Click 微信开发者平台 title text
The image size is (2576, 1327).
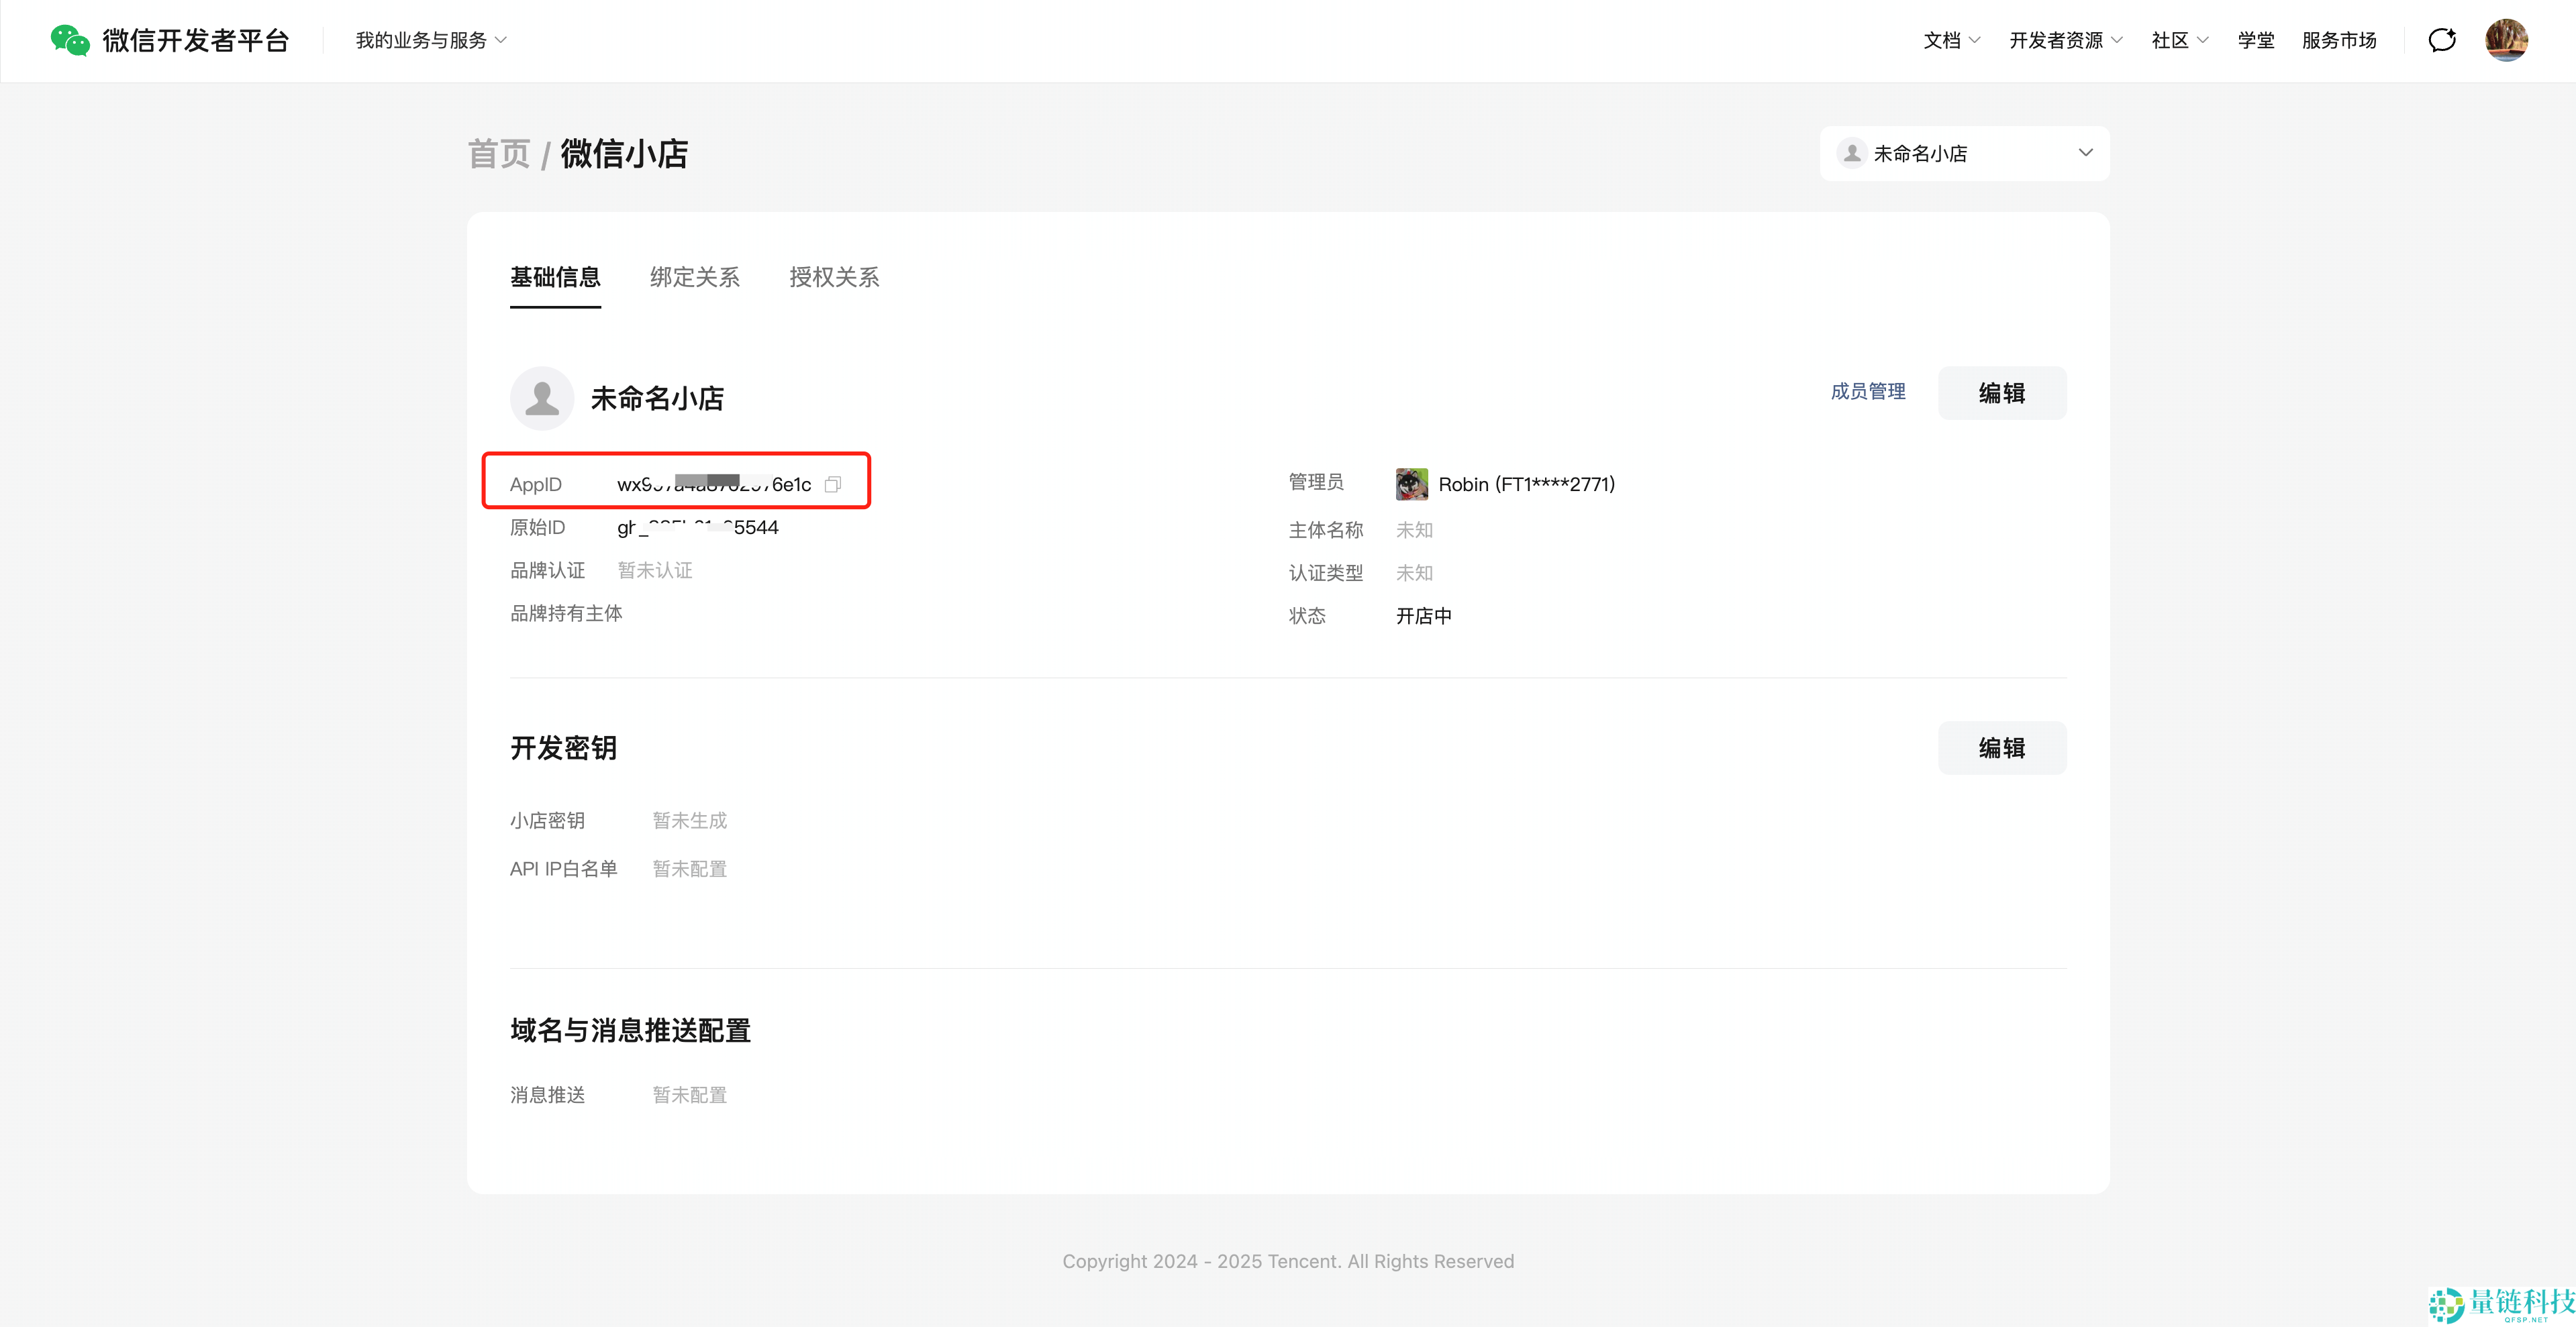pyautogui.click(x=196, y=40)
